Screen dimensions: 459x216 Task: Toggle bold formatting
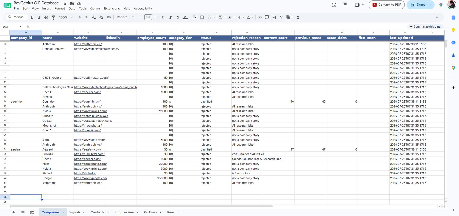tap(163, 17)
